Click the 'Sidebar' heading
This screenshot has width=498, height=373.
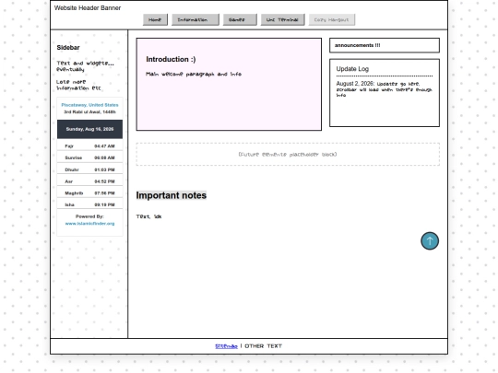pyautogui.click(x=68, y=48)
